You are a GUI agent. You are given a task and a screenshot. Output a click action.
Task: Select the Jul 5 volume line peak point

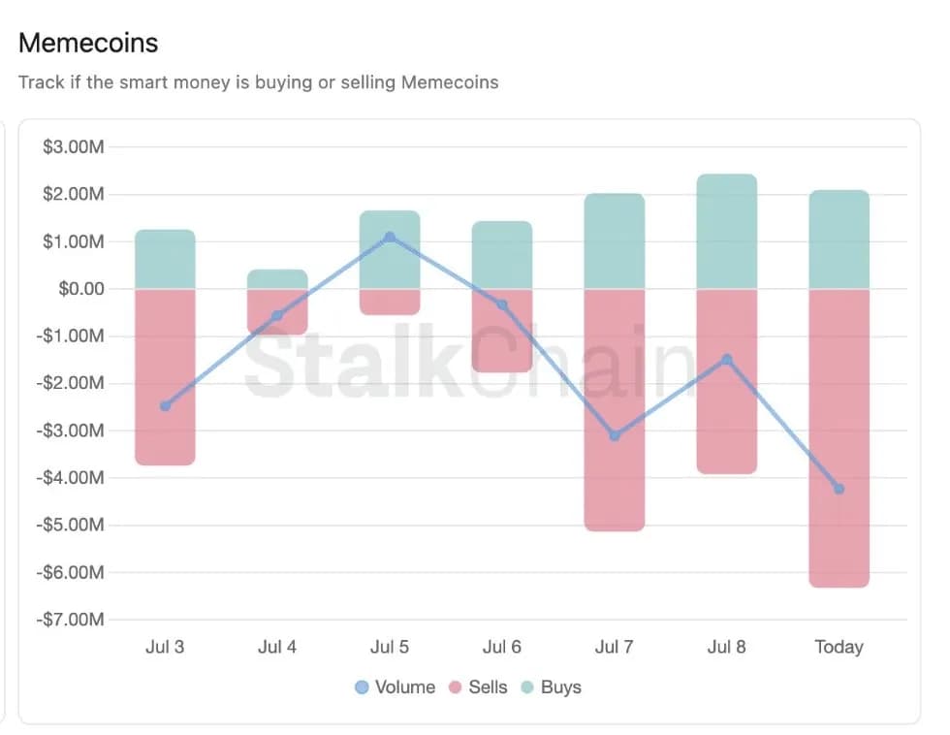click(390, 237)
